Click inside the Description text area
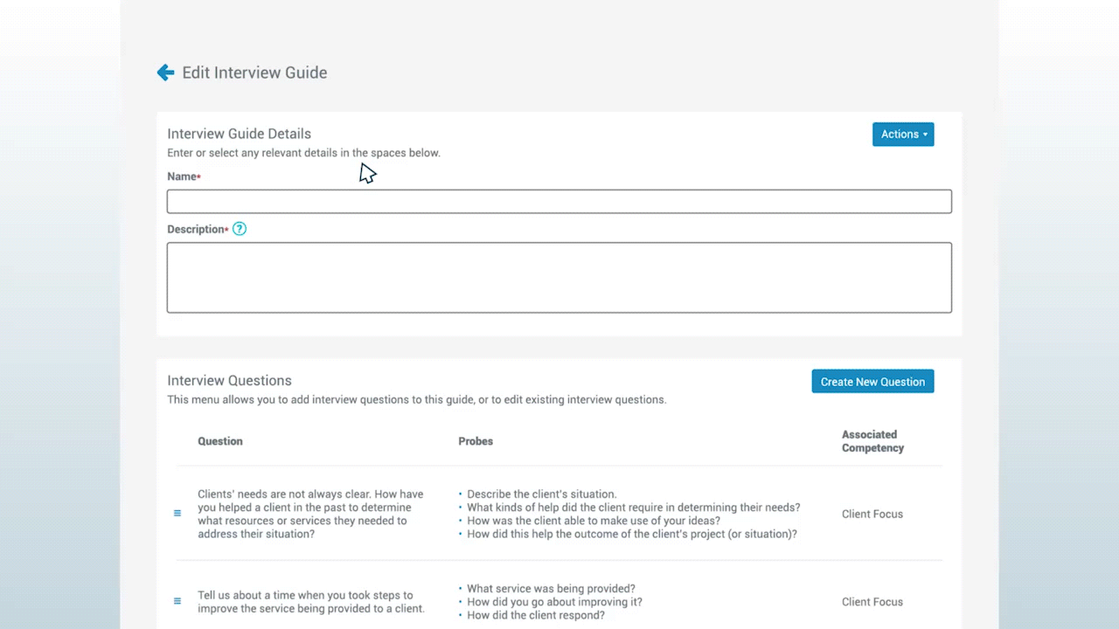Image resolution: width=1119 pixels, height=629 pixels. pos(559,278)
